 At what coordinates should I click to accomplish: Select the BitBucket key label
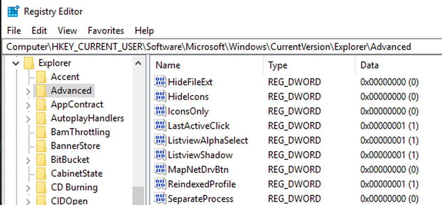click(70, 160)
